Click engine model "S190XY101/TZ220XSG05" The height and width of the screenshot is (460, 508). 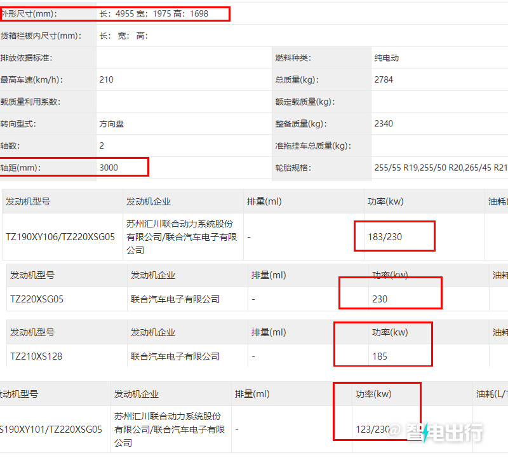click(51, 430)
